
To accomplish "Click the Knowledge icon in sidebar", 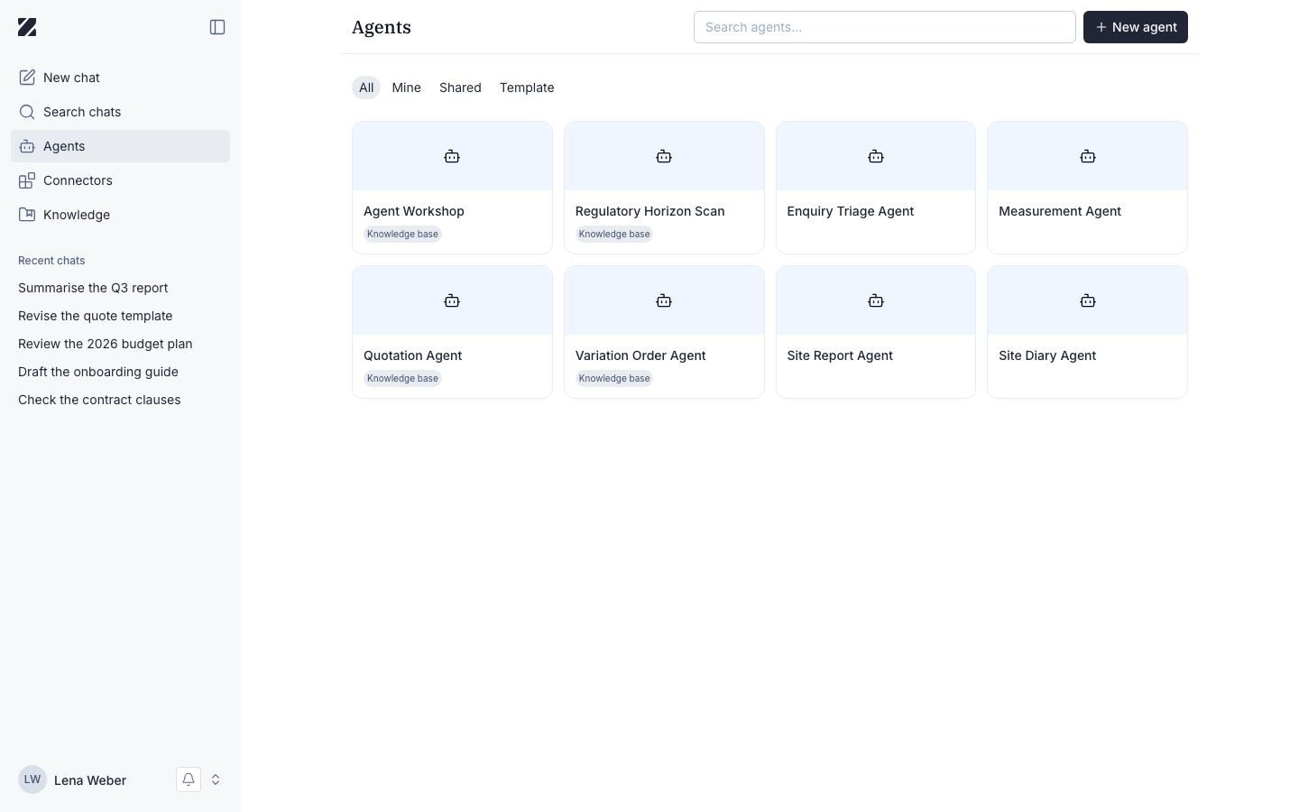I will click(x=27, y=215).
